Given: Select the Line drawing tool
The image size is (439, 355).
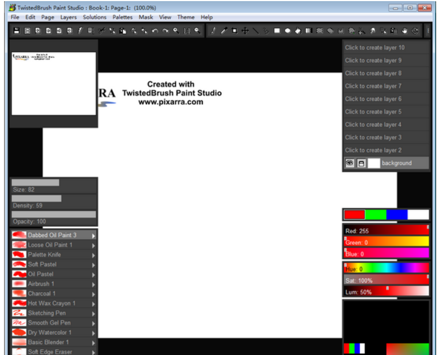Looking at the screenshot, I should click(256, 31).
